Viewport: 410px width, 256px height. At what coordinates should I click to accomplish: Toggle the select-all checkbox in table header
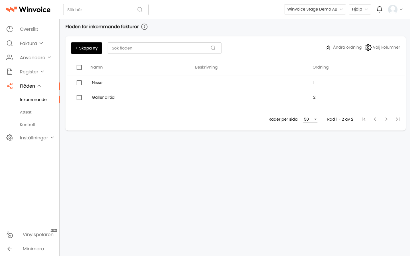(79, 67)
